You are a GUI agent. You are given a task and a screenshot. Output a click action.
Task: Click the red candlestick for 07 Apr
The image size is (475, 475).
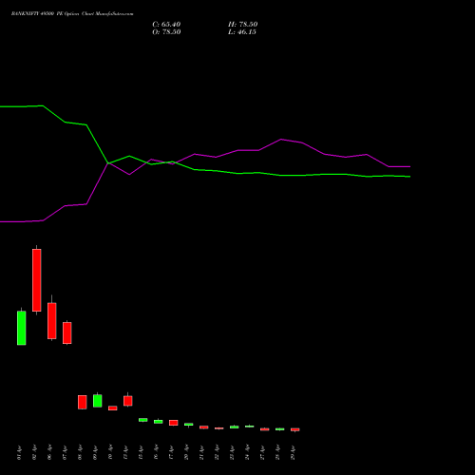67,332
